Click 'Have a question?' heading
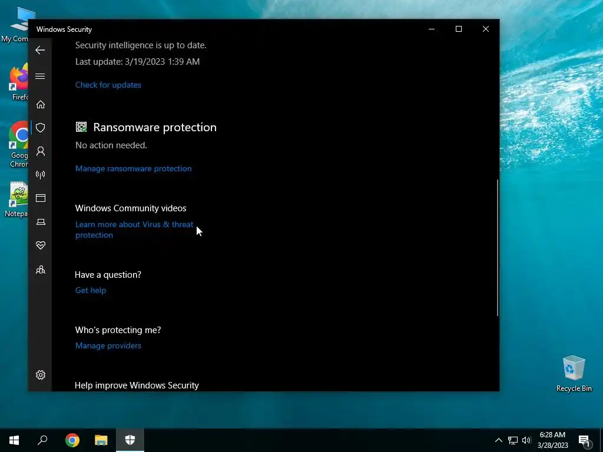The image size is (603, 452). pos(108,275)
